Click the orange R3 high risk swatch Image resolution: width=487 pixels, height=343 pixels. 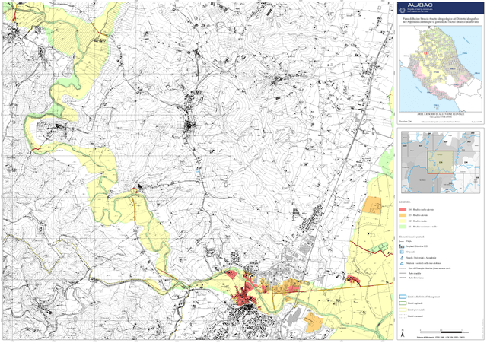(403, 215)
